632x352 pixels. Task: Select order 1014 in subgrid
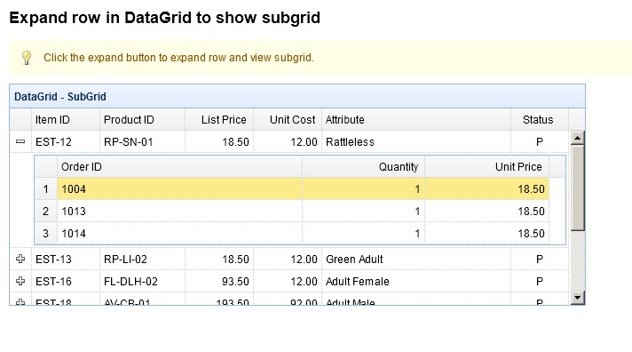[x=303, y=233]
